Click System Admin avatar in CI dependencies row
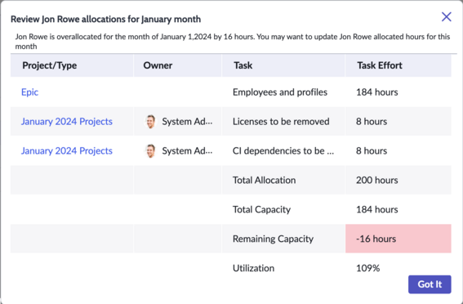The image size is (463, 304). coord(150,150)
